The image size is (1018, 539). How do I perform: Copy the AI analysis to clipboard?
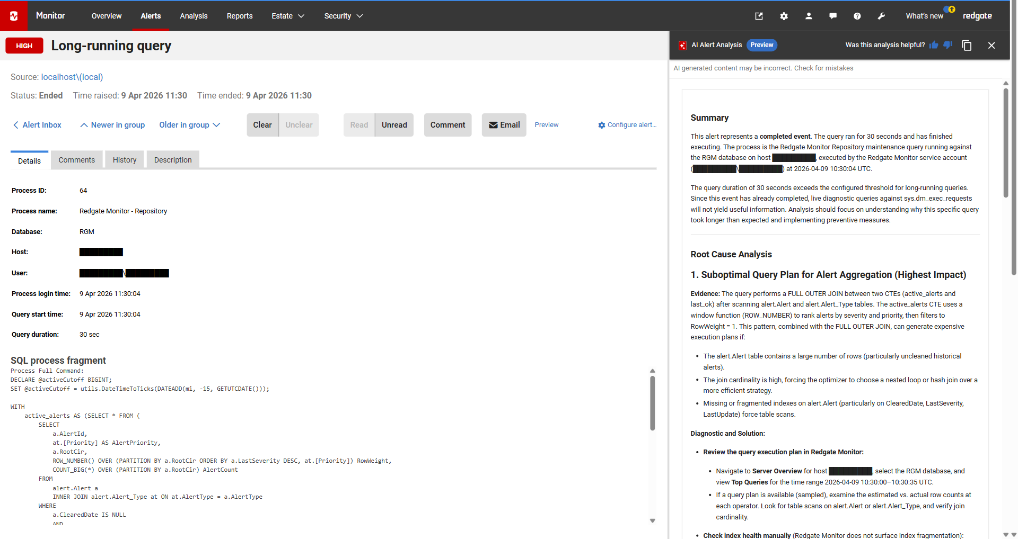click(x=967, y=46)
